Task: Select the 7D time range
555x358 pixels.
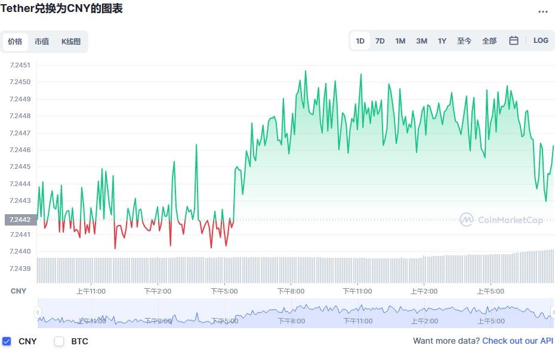Action: (x=380, y=41)
